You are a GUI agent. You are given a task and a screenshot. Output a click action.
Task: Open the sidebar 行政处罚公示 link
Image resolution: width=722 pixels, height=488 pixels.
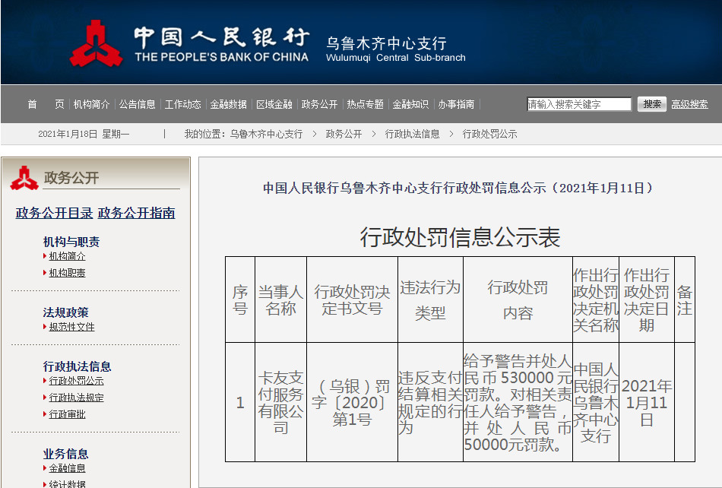click(77, 381)
